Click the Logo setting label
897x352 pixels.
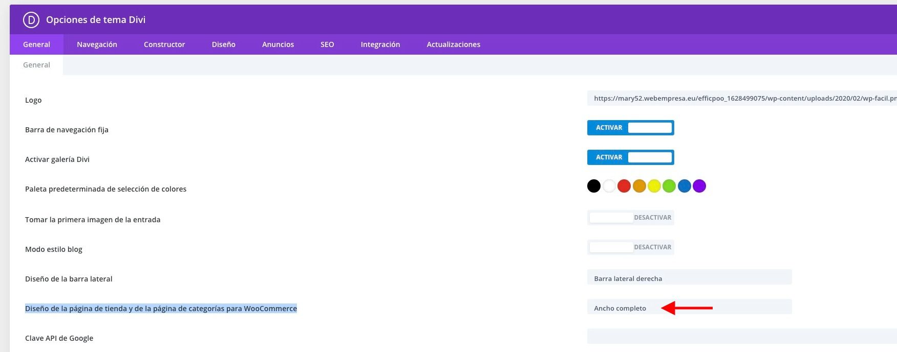click(33, 100)
